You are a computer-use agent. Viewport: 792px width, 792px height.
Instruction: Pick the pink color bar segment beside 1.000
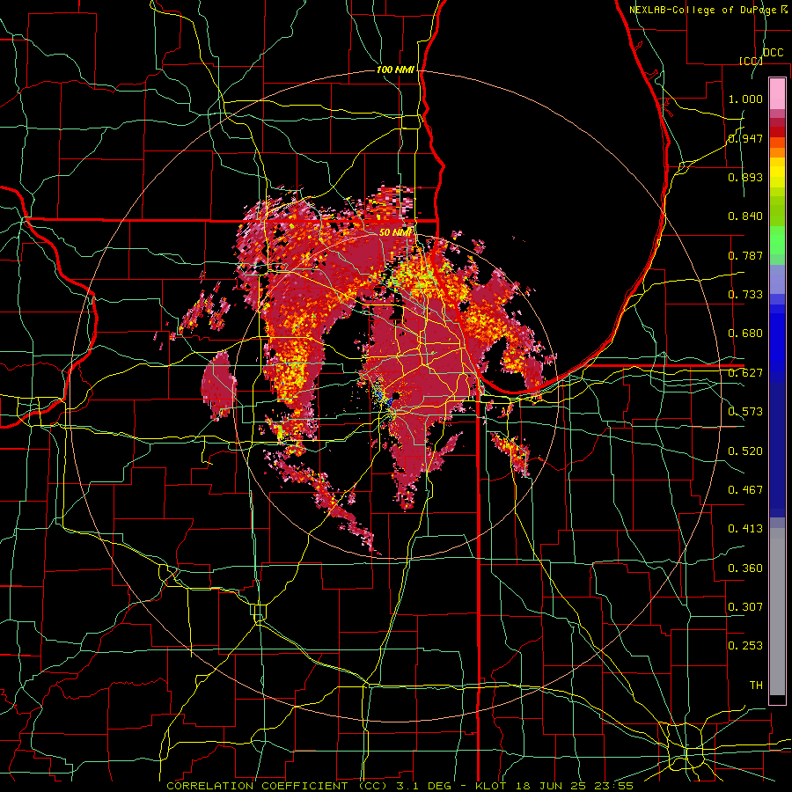pos(777,94)
